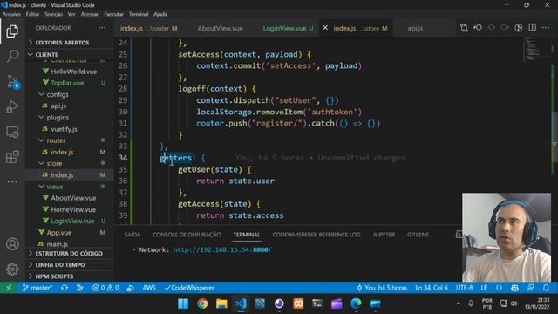Image resolution: width=558 pixels, height=314 pixels.
Task: Open the Network URL link in terminal
Action: click(x=222, y=250)
